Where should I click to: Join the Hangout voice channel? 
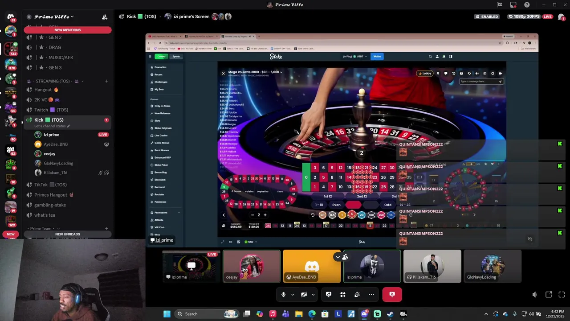tap(68, 90)
